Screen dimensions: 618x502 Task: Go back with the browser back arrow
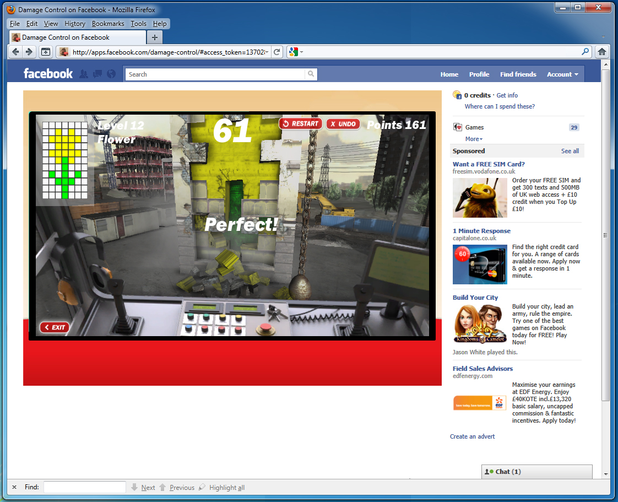[15, 52]
